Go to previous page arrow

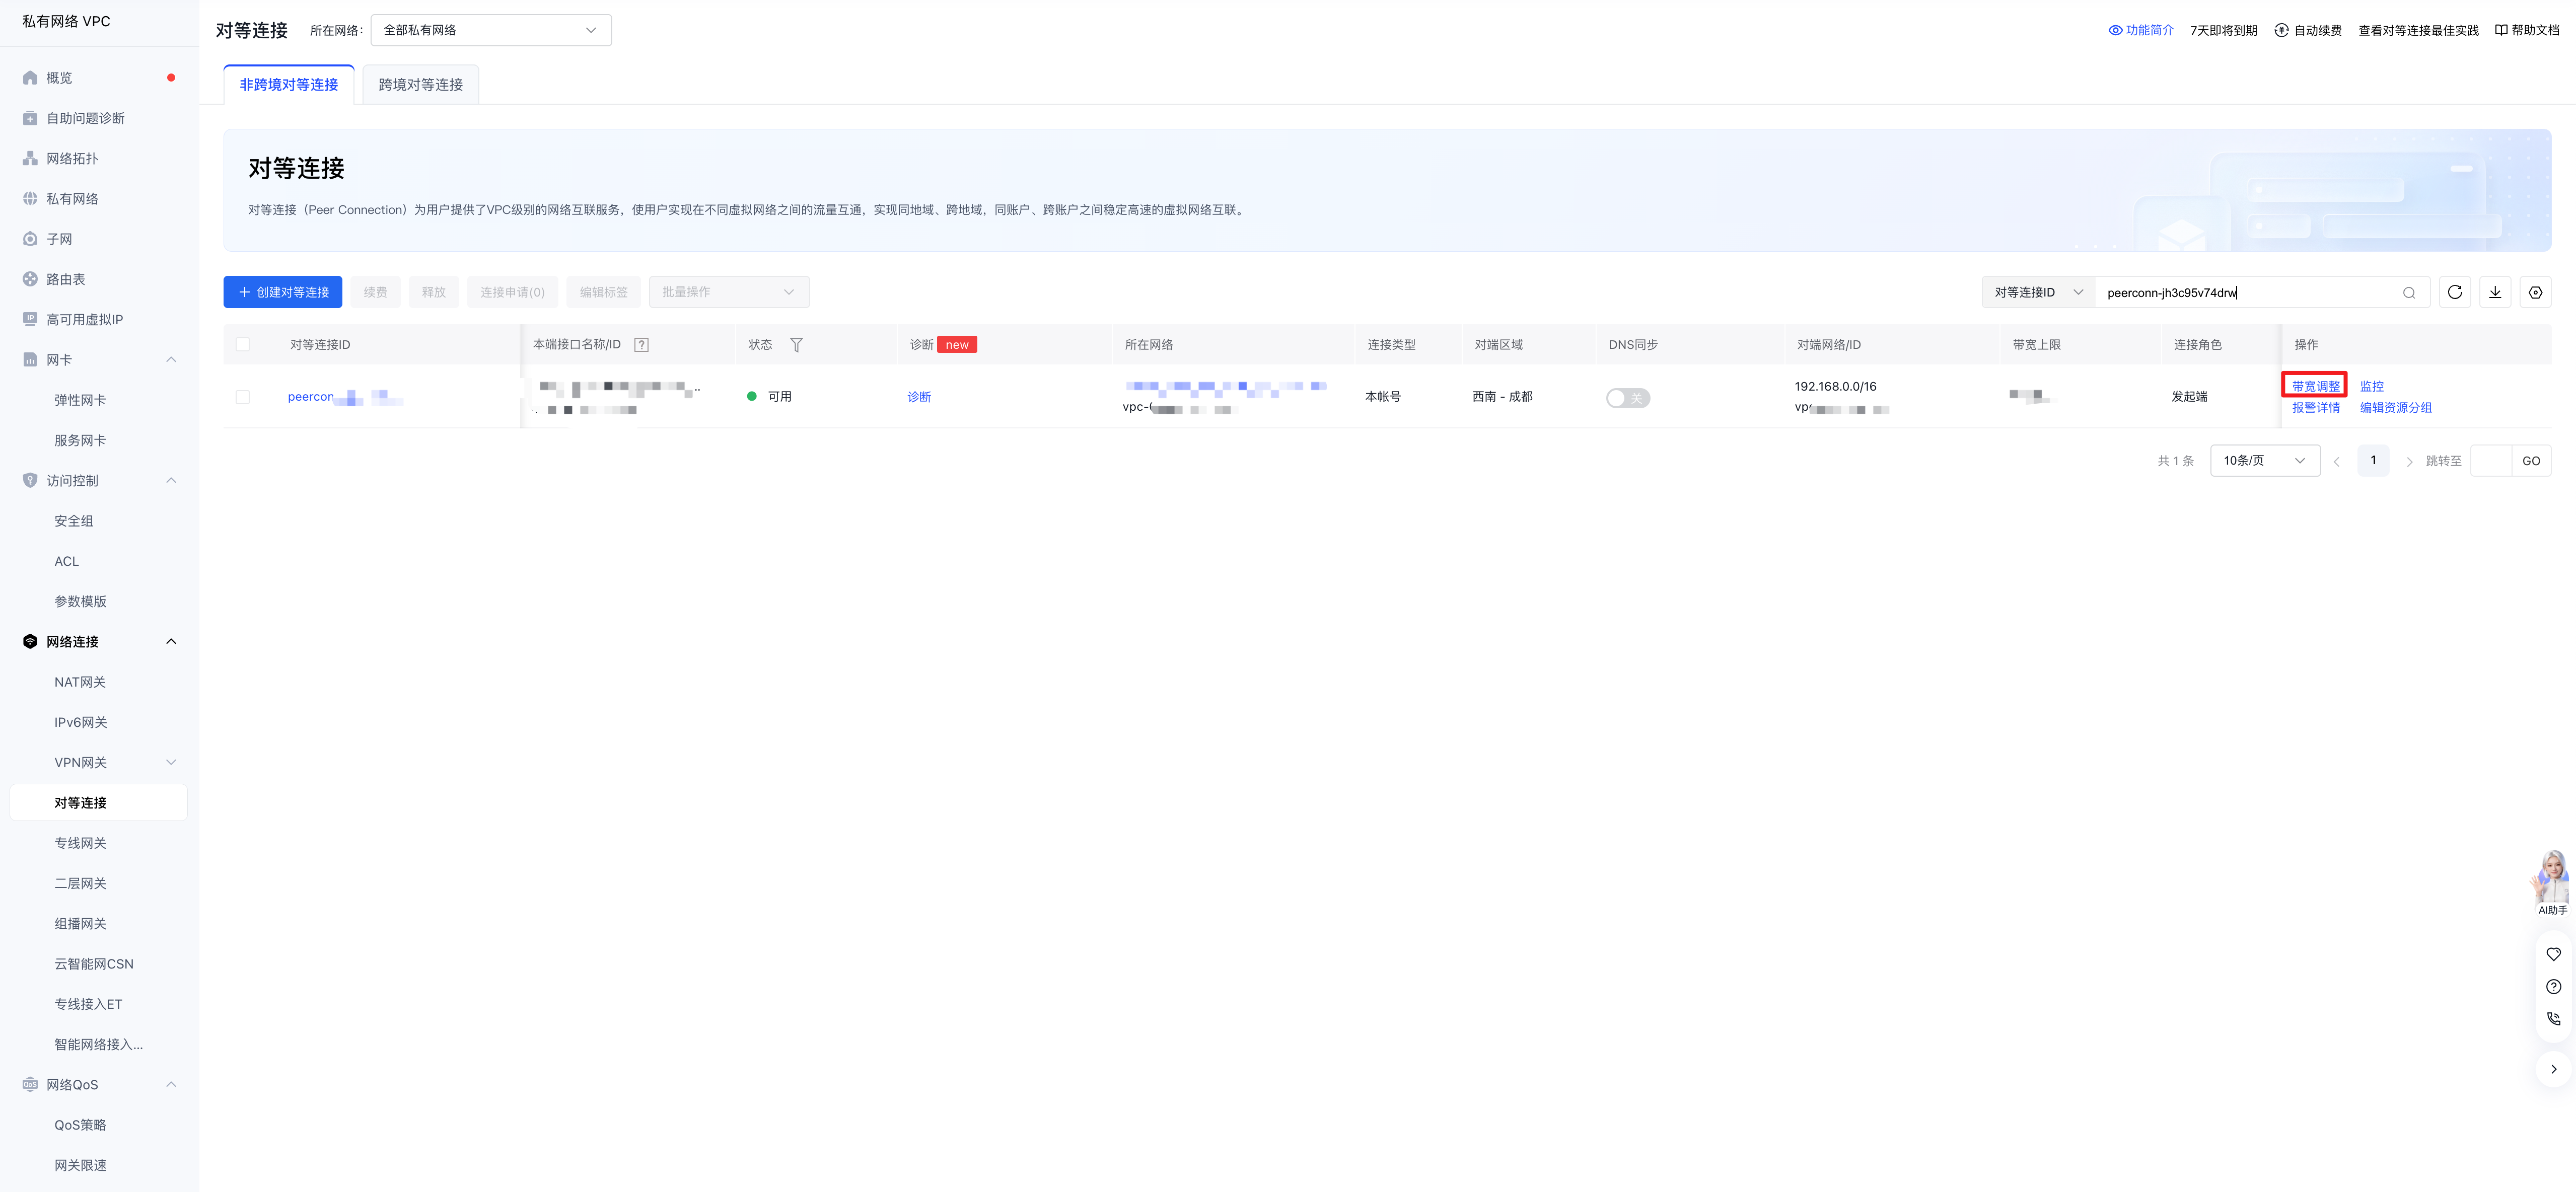2336,461
